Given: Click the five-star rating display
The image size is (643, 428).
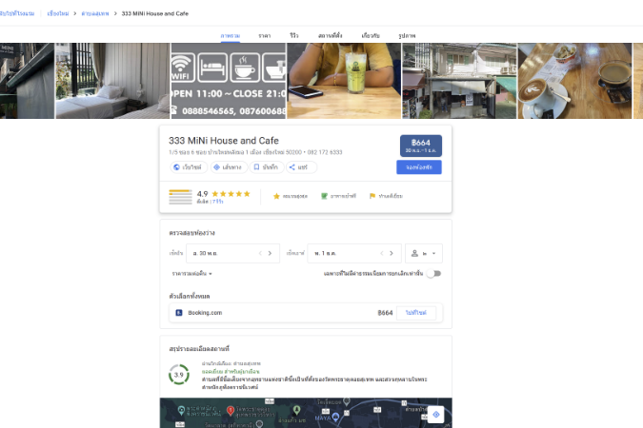Looking at the screenshot, I should click(231, 194).
